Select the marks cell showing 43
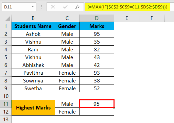174x123 pixels. pos(97,57)
